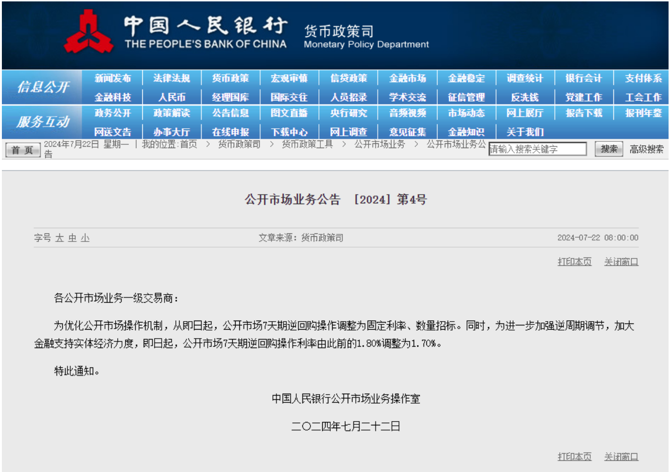669x472 pixels.
Task: Open the 高级搜索 advanced search link
Action: click(646, 149)
